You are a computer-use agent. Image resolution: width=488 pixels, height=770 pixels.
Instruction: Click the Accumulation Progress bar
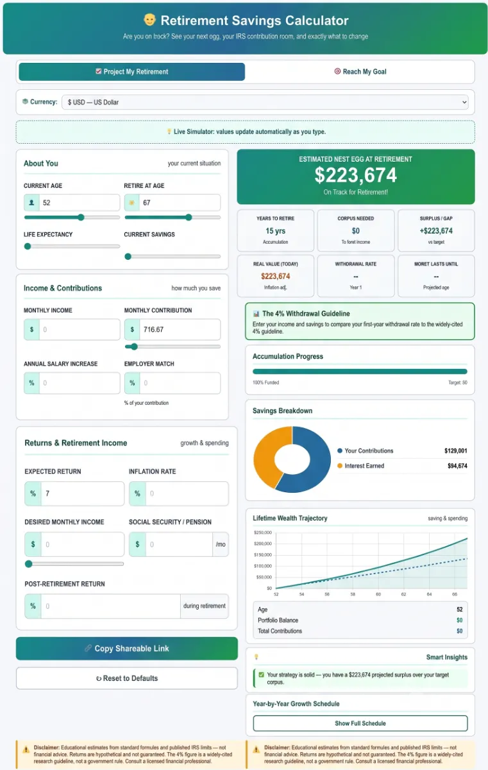[x=360, y=371]
